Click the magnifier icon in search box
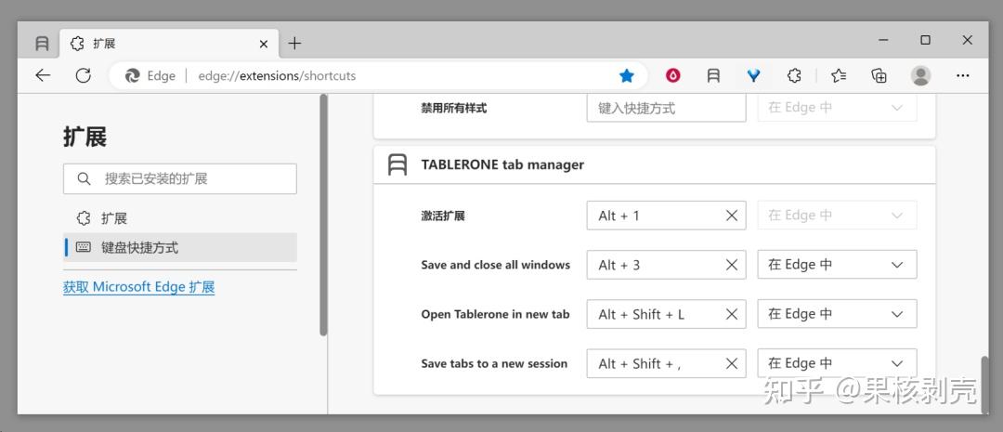This screenshot has width=1003, height=432. click(84, 178)
